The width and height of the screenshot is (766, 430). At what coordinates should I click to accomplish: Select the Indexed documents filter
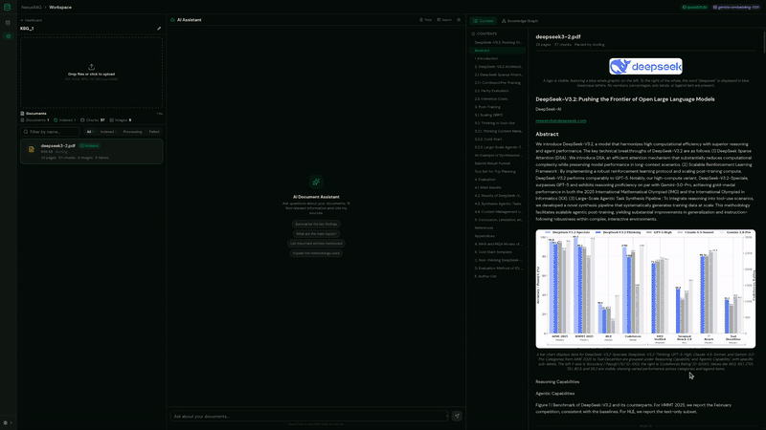coord(107,132)
